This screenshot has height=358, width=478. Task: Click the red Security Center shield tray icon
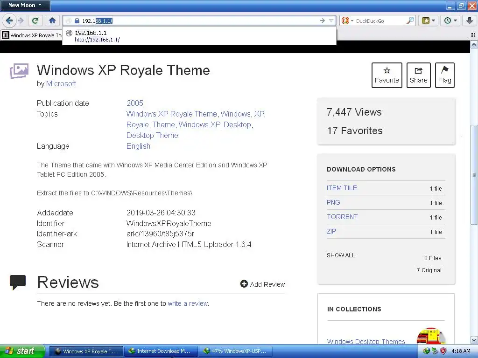click(443, 351)
